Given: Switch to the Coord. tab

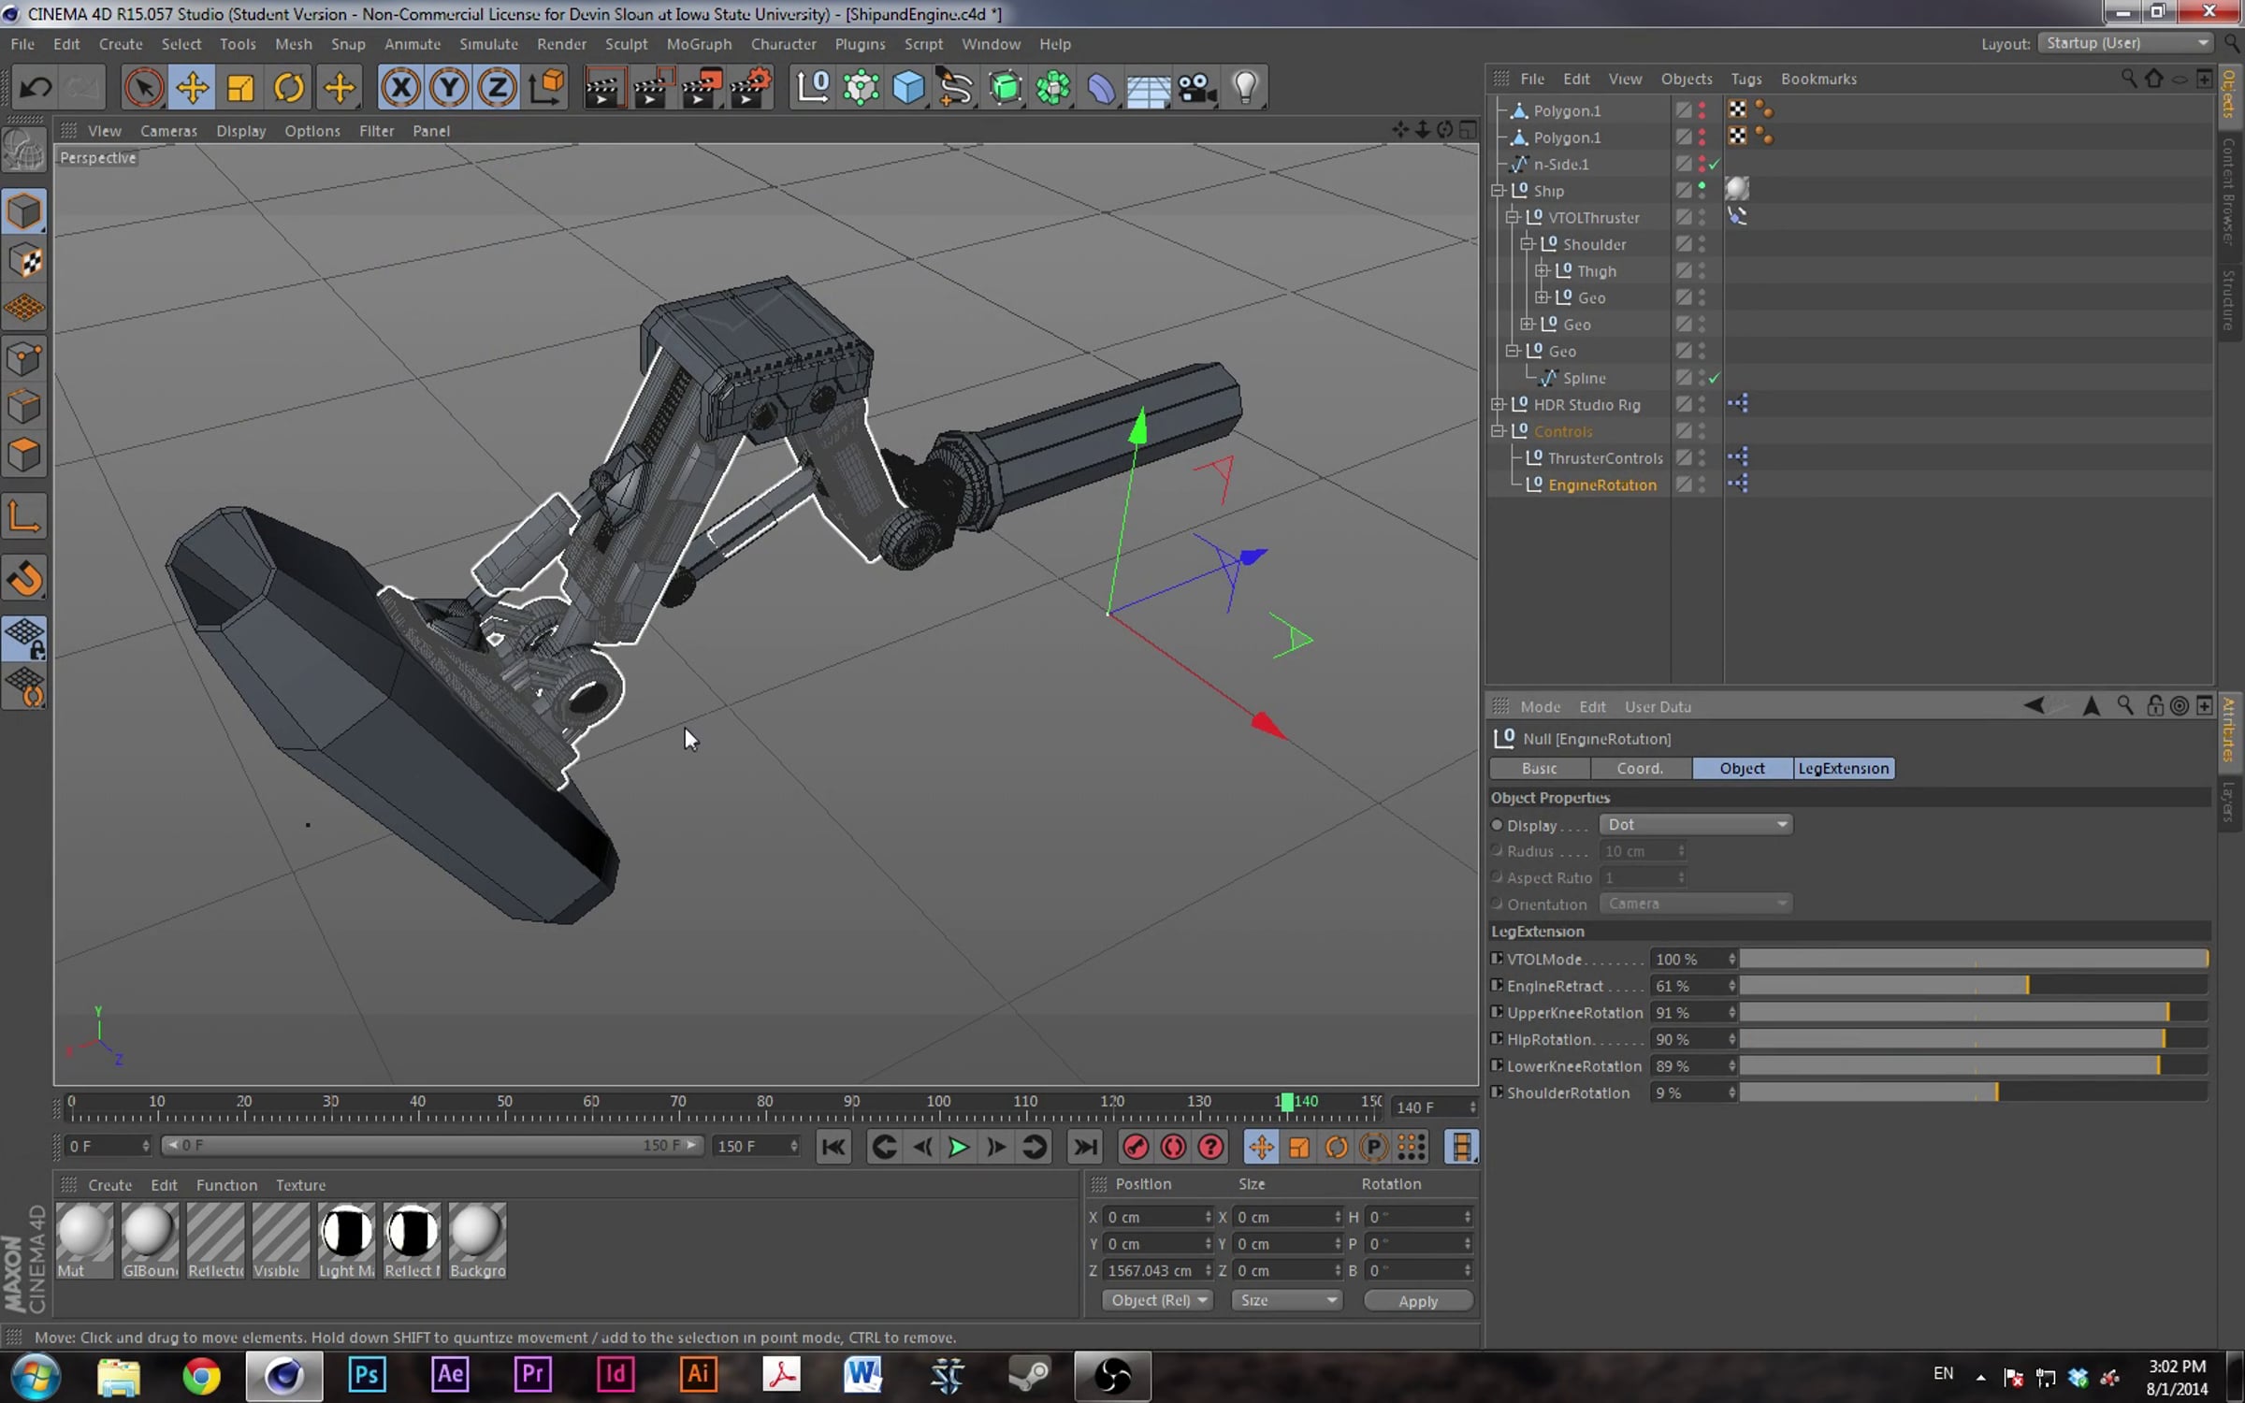Looking at the screenshot, I should [x=1640, y=768].
